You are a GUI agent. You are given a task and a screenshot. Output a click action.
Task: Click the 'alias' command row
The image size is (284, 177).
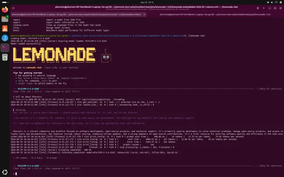click(42, 28)
